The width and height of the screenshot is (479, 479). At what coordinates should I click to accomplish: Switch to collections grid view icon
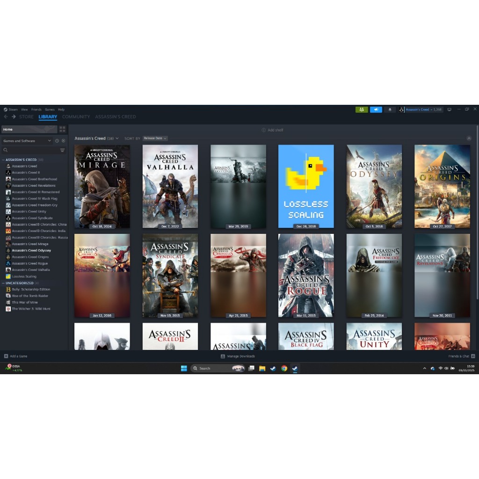pos(62,129)
